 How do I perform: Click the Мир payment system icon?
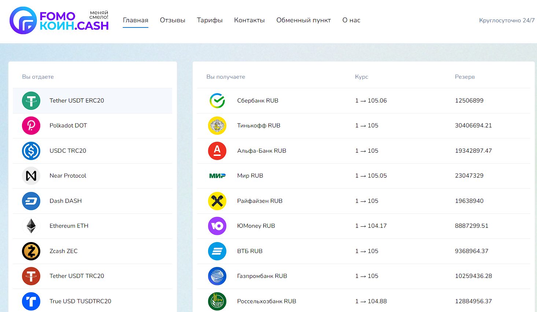[217, 176]
